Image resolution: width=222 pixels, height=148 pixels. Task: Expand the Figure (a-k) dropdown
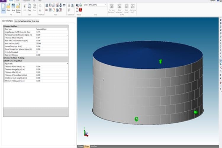[67, 64]
